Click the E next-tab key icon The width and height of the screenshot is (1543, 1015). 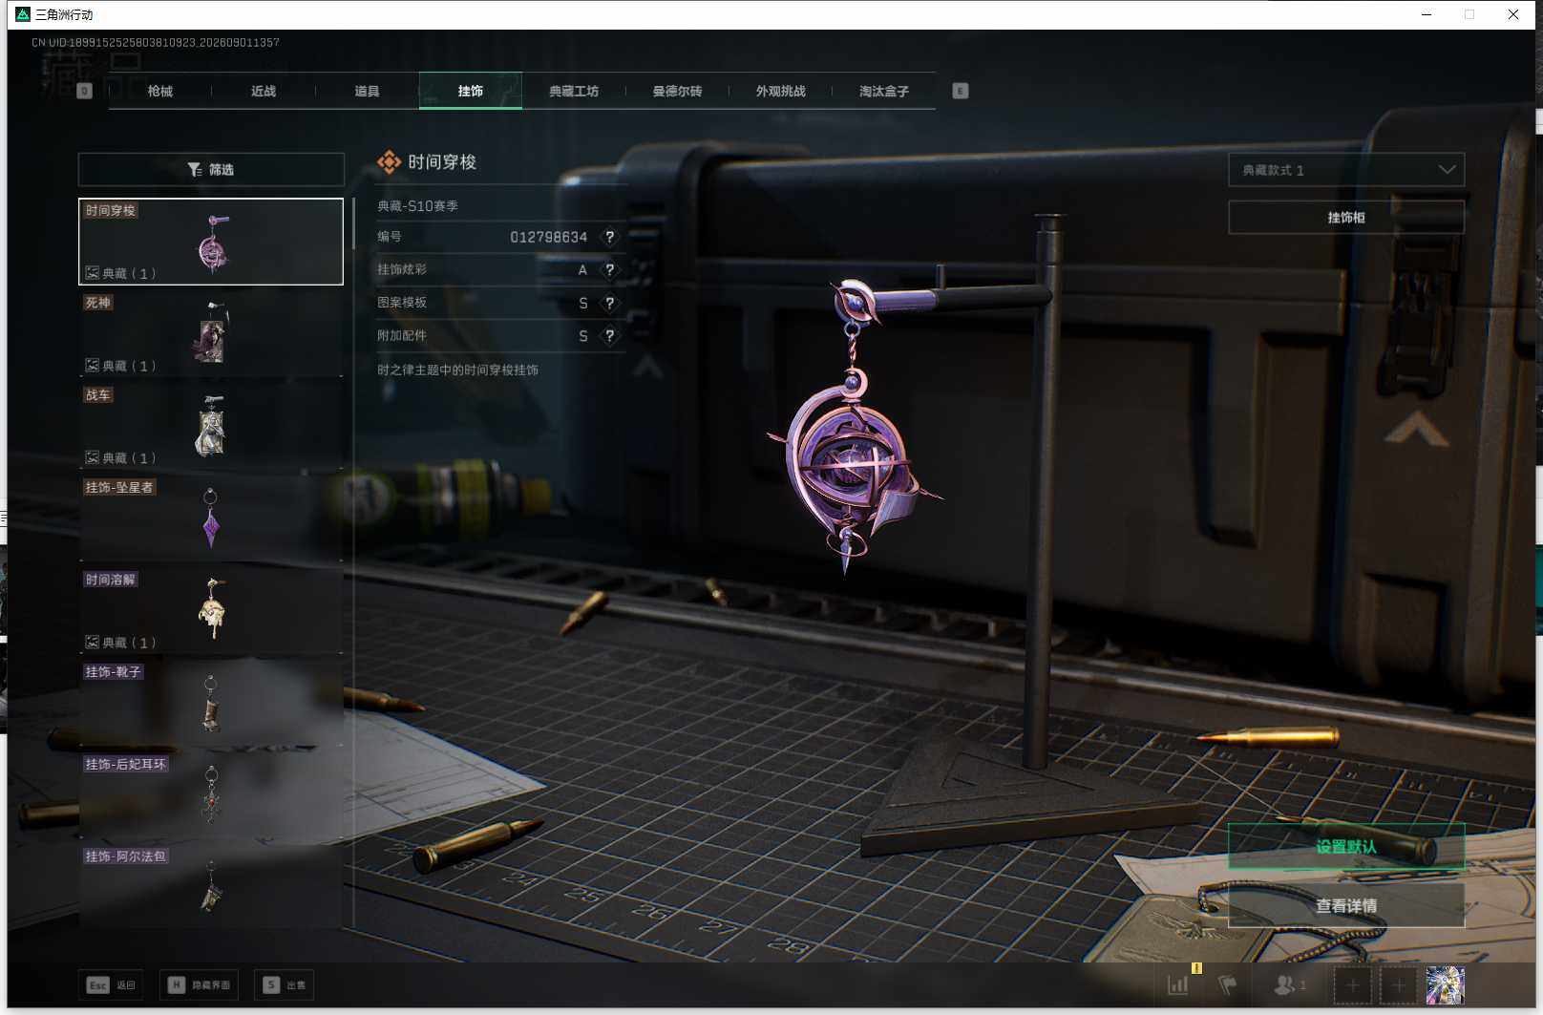pos(961,91)
